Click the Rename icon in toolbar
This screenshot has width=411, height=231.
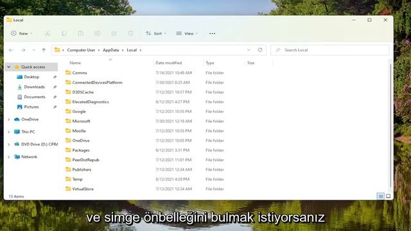pyautogui.click(x=97, y=33)
